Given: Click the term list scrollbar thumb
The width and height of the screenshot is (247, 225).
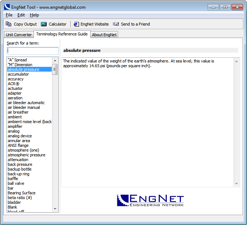Looking at the screenshot, I should click(55, 69).
